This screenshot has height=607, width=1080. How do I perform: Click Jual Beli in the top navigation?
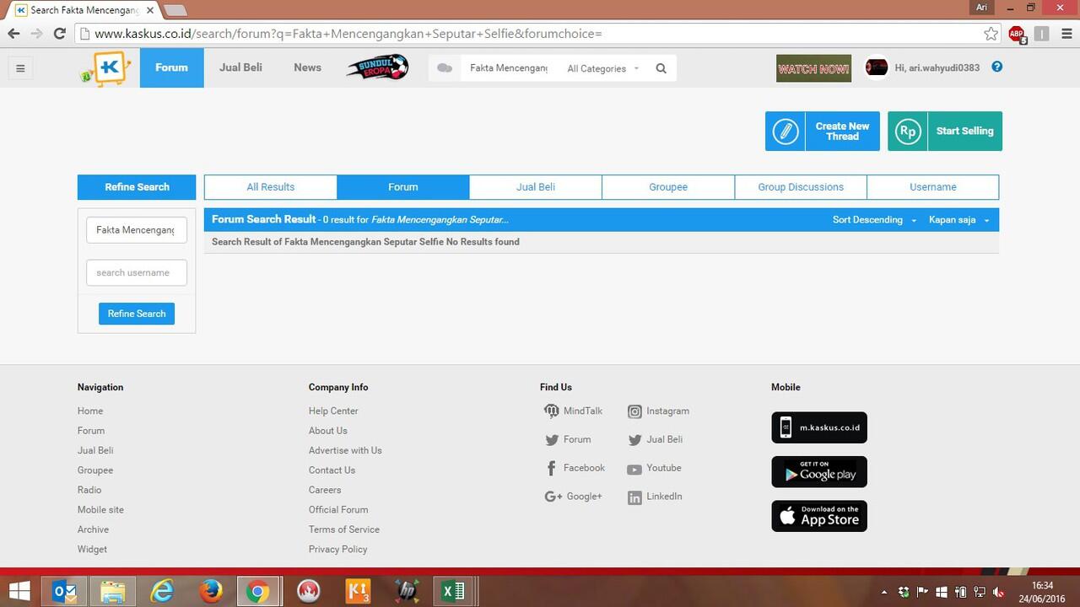click(240, 67)
